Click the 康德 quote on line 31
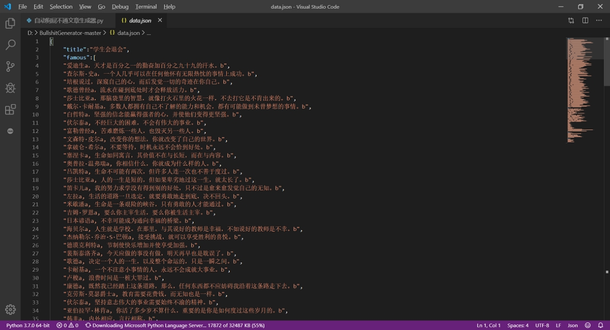The image size is (610, 330). [183, 286]
